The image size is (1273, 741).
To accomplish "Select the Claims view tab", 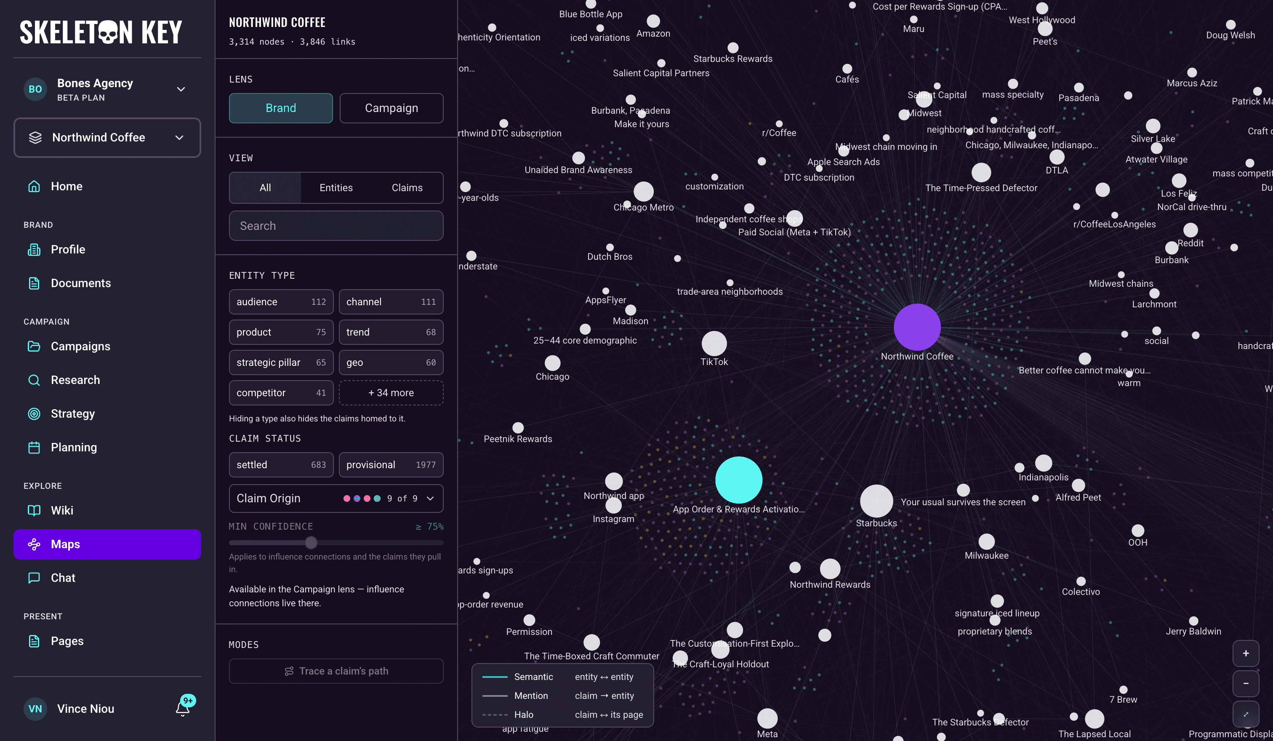I will pyautogui.click(x=407, y=188).
